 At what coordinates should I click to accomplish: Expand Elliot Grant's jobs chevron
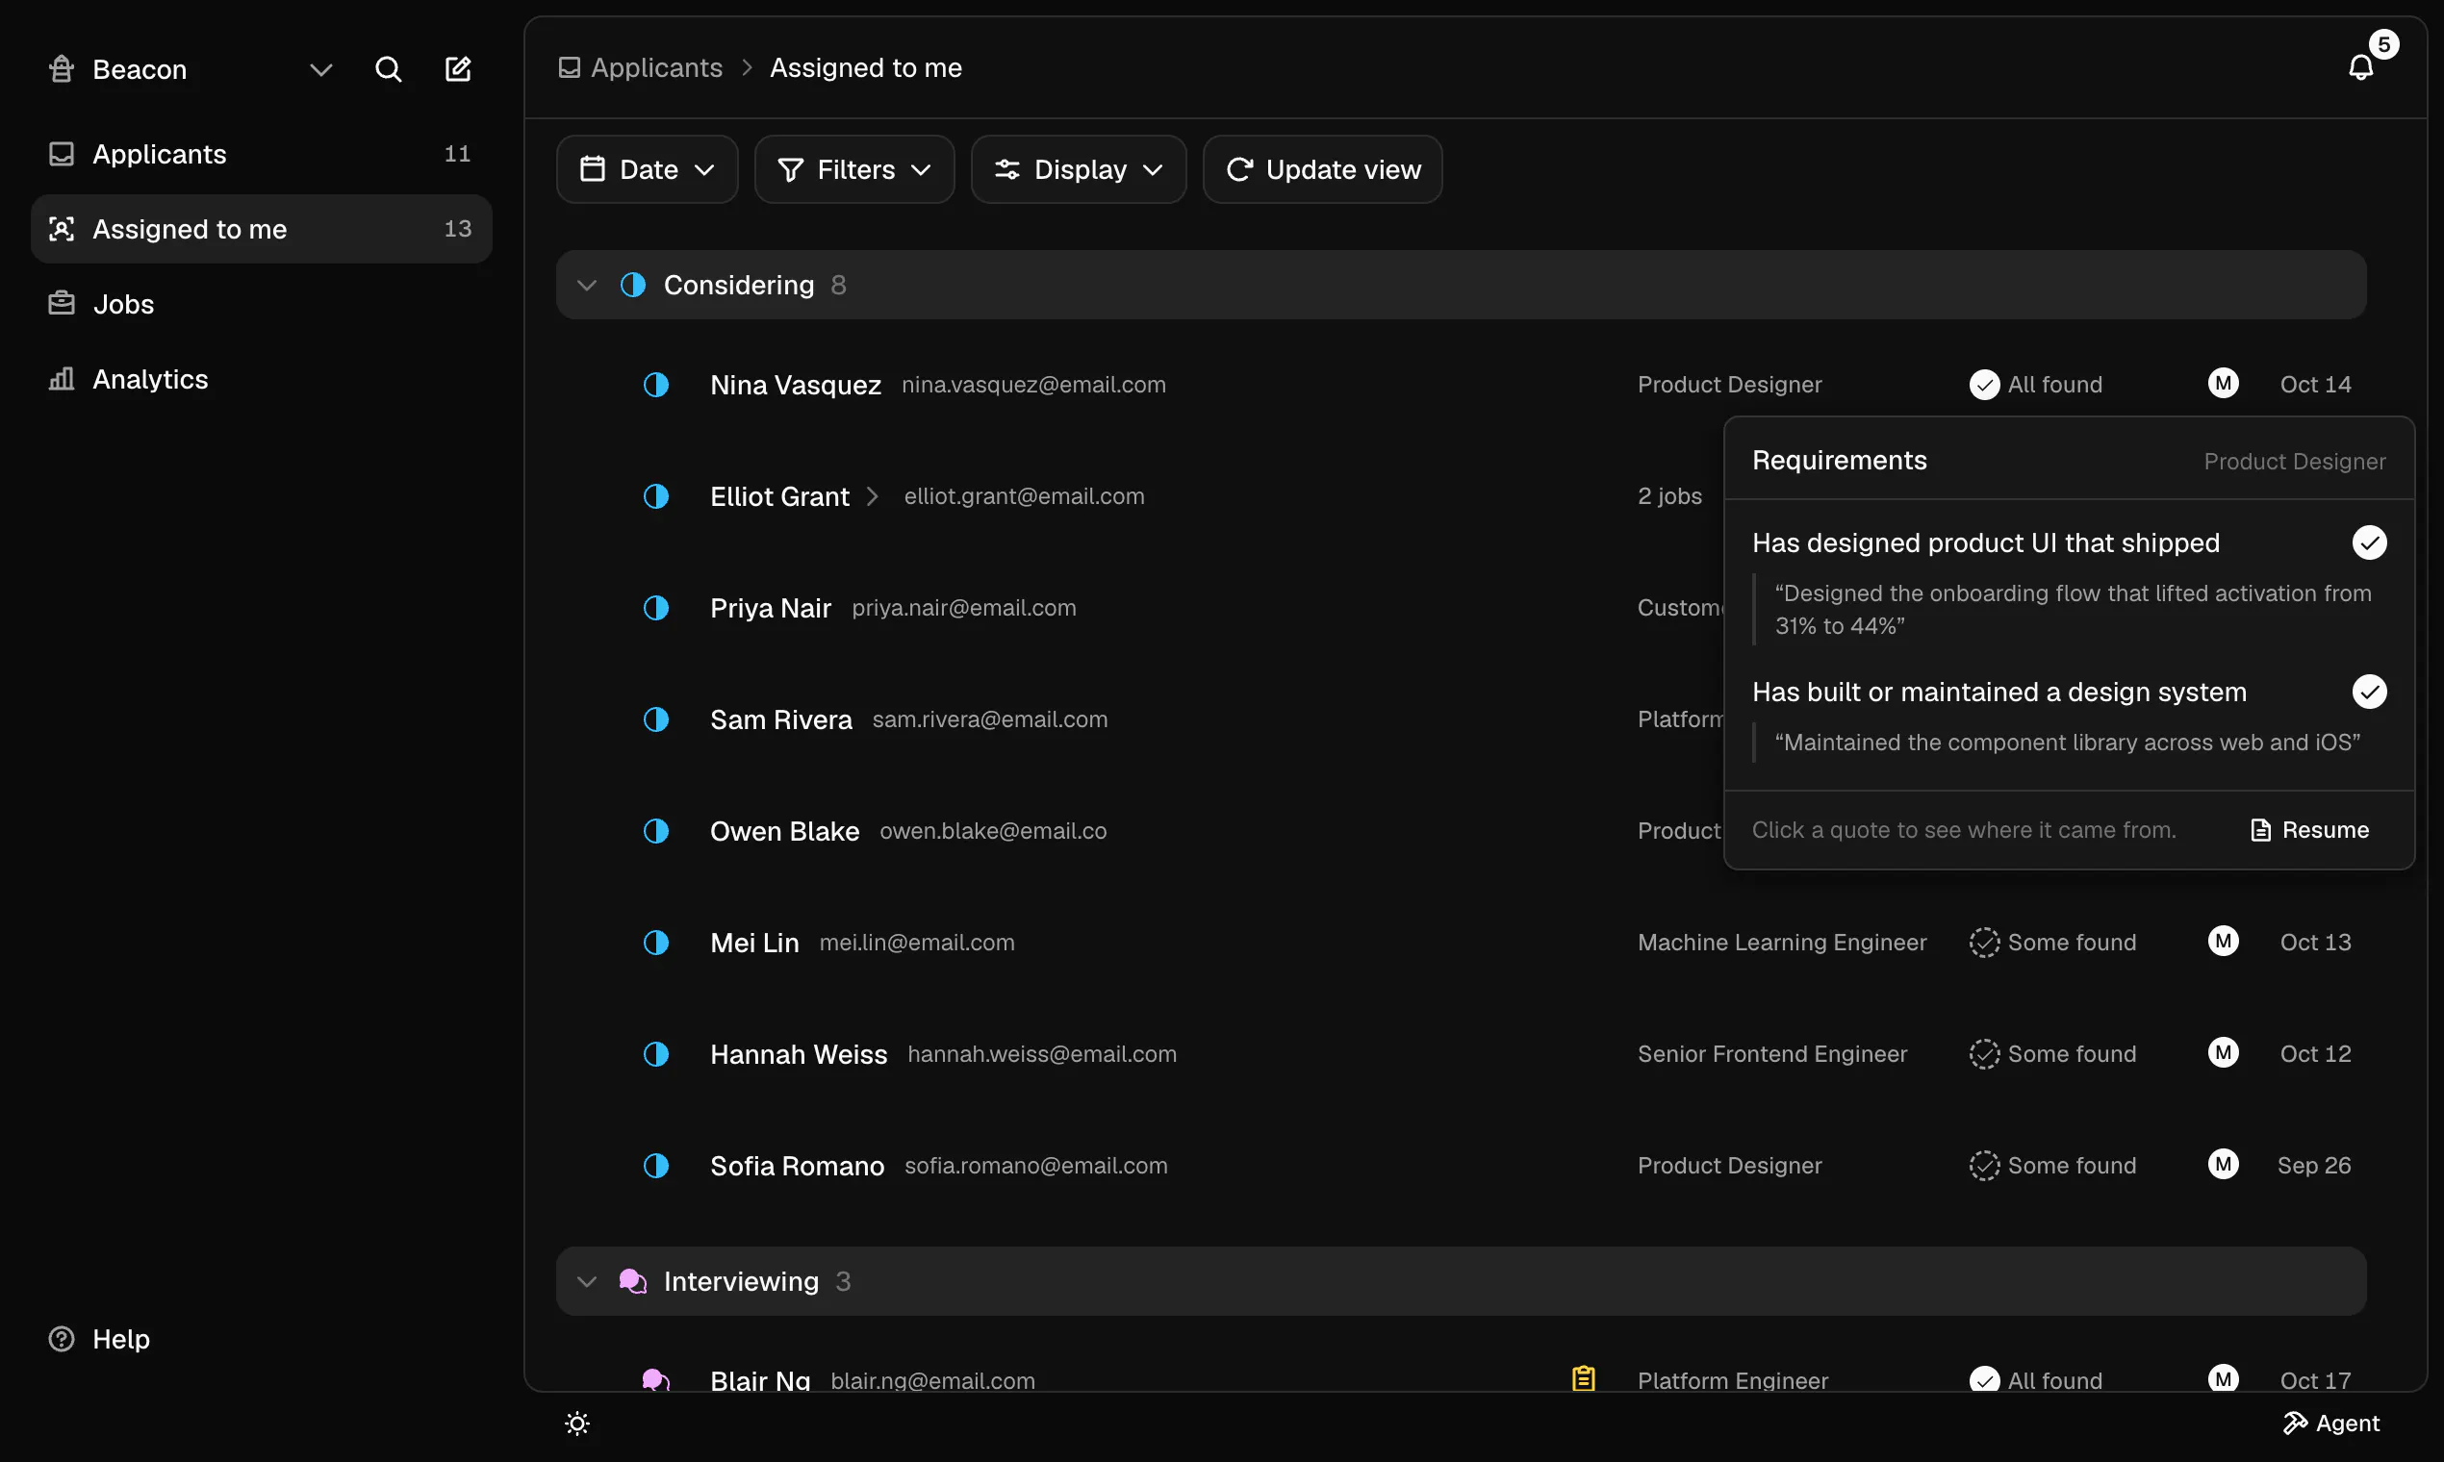coord(872,496)
